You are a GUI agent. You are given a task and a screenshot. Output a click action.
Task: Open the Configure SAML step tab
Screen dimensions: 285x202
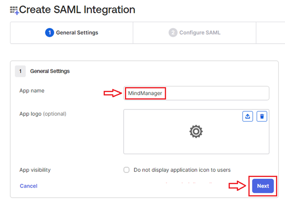(194, 33)
